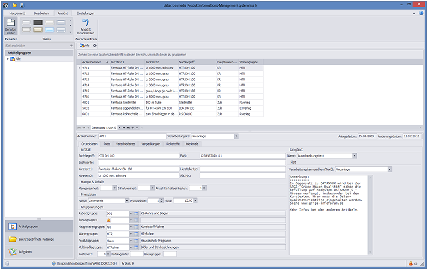This screenshot has height=270, width=428.
Task: Click the Anzahl Inhaltseinheiten stepper
Action: coord(204,188)
